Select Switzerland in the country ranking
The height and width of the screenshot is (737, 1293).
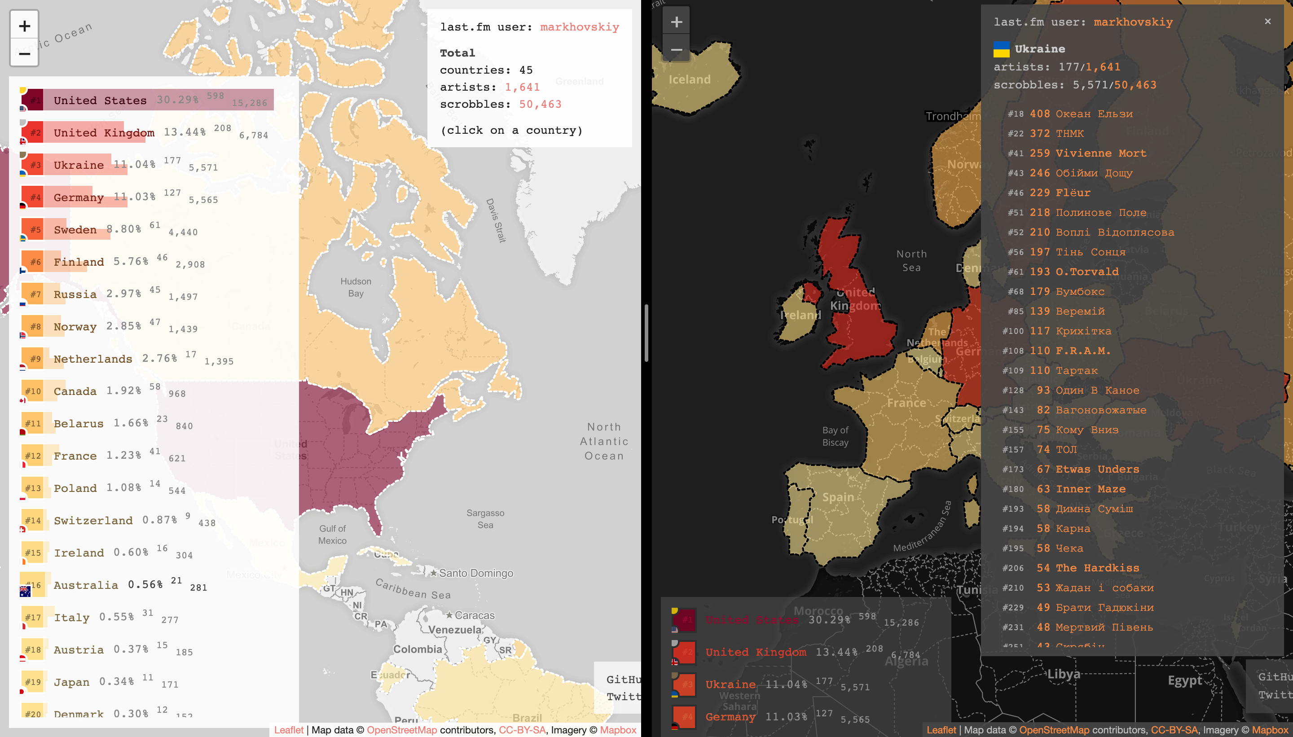click(x=118, y=521)
